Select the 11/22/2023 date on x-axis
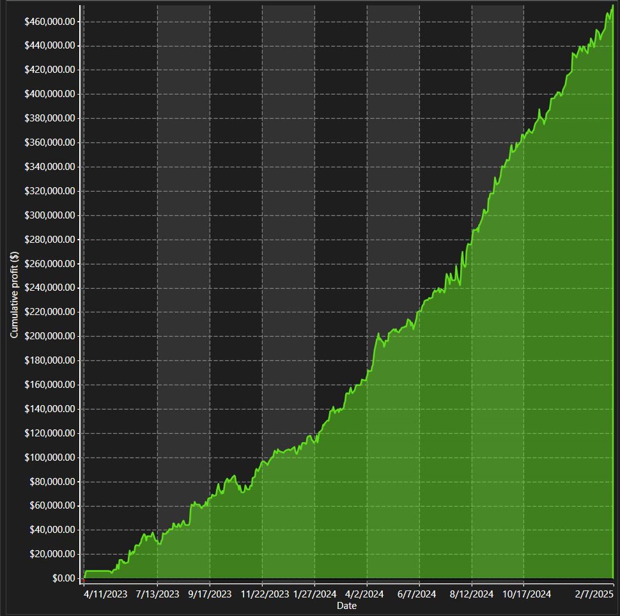Image resolution: width=620 pixels, height=616 pixels. coord(265,594)
